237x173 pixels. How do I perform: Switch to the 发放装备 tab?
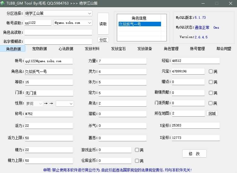pyautogui.click(x=145, y=49)
